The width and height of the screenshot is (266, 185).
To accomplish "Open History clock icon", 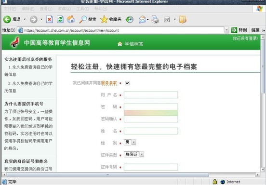I will [x=130, y=19].
